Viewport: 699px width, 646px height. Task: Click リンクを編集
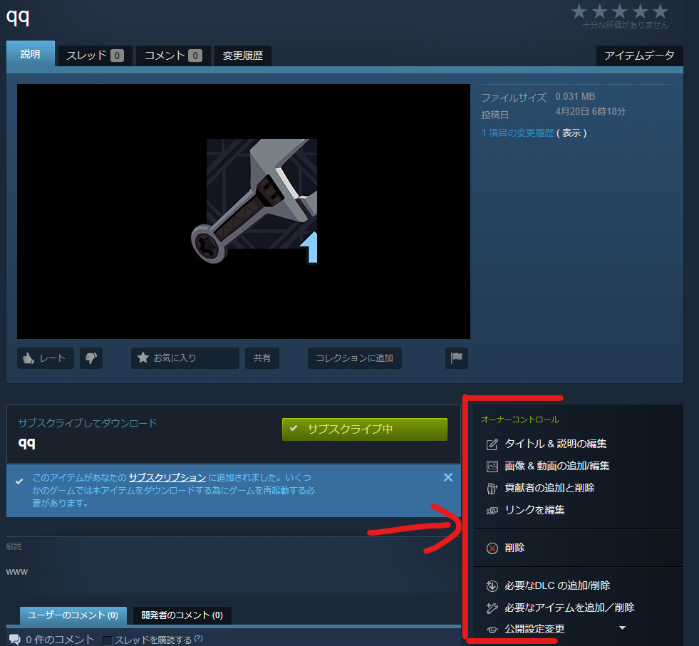(534, 511)
